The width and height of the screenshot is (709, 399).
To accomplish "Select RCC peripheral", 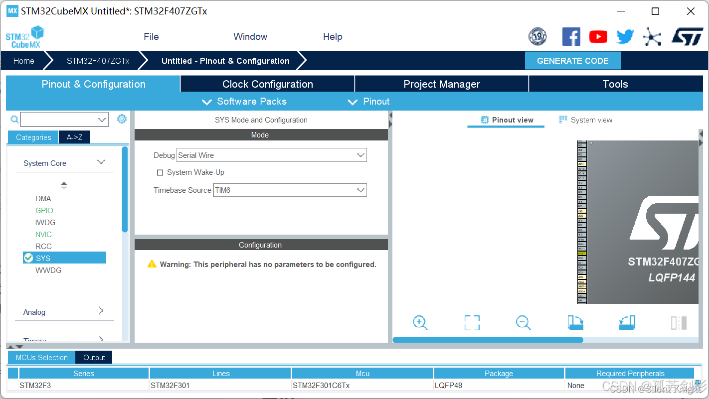I will pos(44,246).
